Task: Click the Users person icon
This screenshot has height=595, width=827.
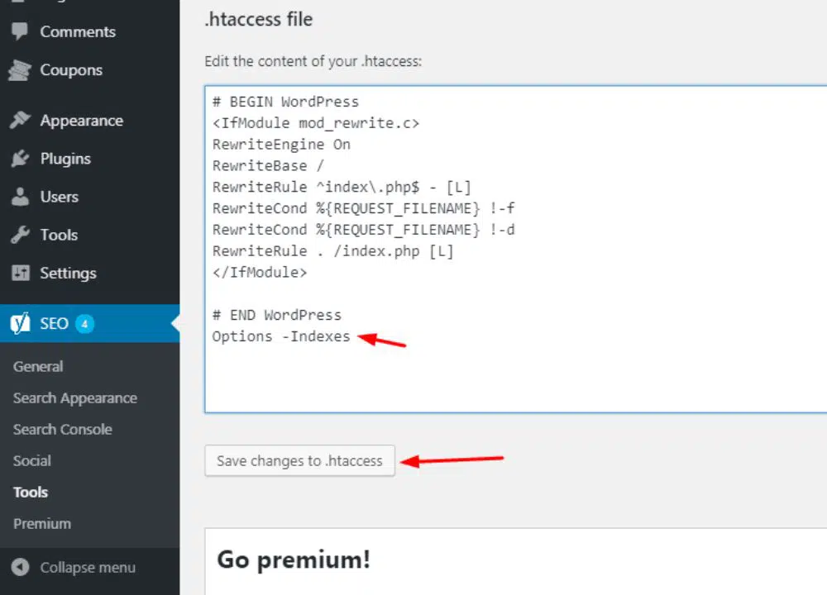Action: (x=20, y=197)
